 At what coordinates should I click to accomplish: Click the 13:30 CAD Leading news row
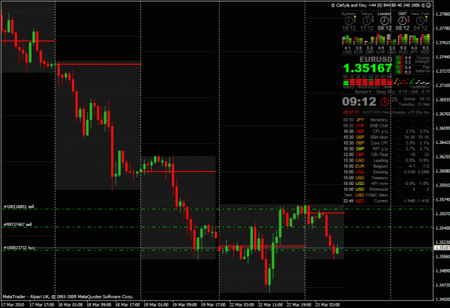pyautogui.click(x=386, y=160)
